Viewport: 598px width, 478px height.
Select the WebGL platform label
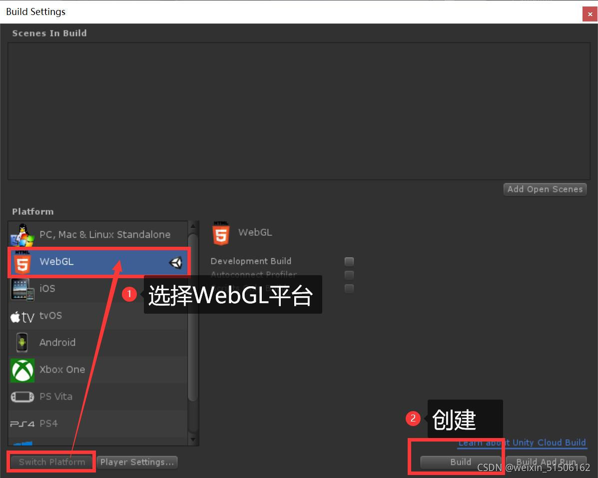click(x=56, y=262)
